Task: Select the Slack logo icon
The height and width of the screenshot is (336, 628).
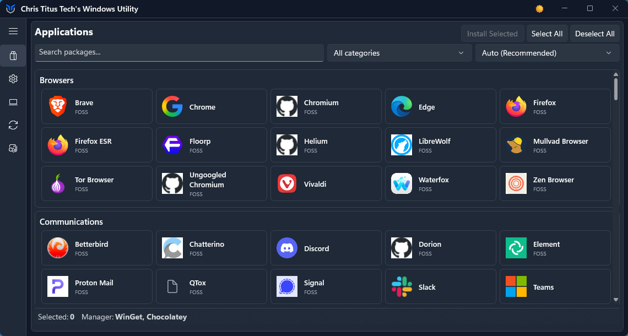Action: pos(401,286)
